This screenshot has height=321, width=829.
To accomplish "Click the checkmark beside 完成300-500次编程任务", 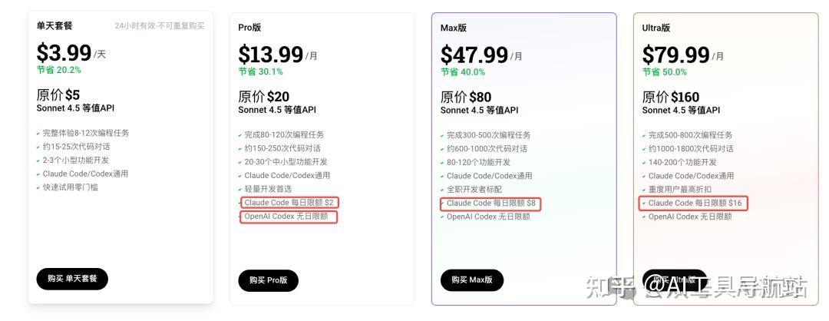I will (442, 136).
